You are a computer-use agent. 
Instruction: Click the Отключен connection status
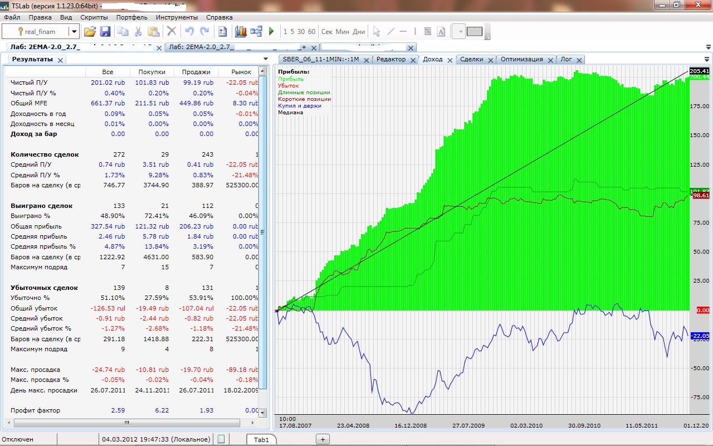[18, 439]
